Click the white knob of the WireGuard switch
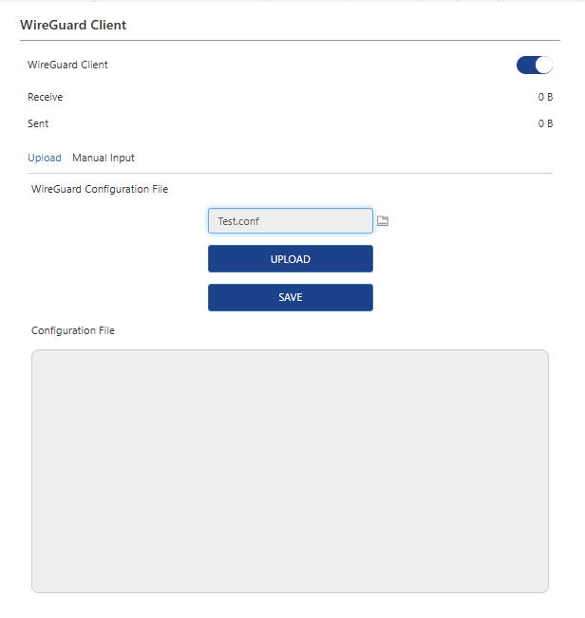This screenshot has height=618, width=585. tap(543, 66)
